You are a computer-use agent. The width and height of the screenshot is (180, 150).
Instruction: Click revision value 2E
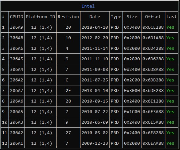pos(68,91)
